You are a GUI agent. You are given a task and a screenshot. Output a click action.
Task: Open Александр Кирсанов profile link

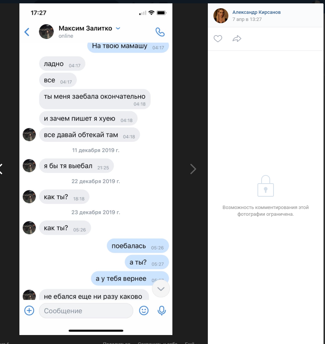click(256, 12)
